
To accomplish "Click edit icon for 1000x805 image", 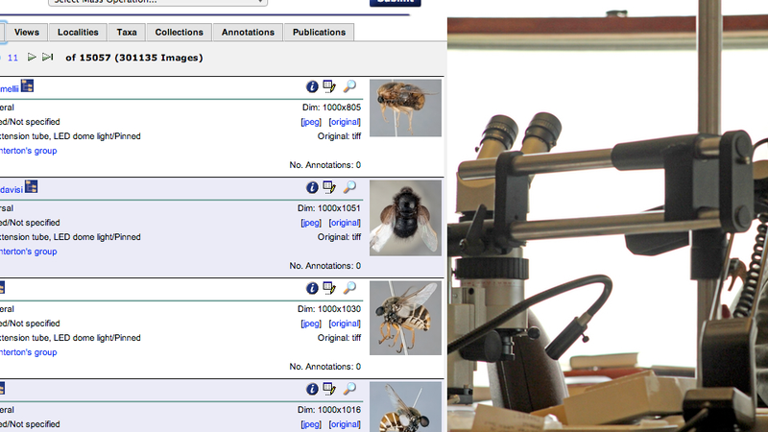I will [x=329, y=86].
